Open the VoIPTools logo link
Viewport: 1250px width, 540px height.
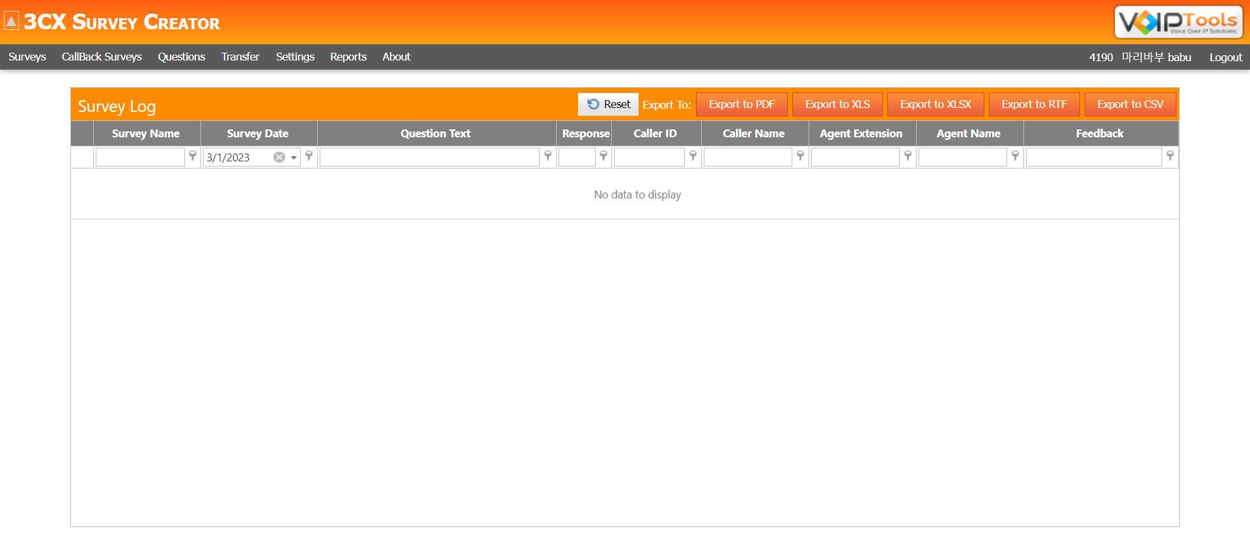1178,22
